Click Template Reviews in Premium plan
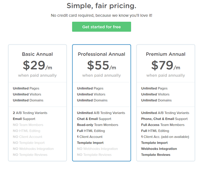The image size is (199, 170). click(156, 155)
